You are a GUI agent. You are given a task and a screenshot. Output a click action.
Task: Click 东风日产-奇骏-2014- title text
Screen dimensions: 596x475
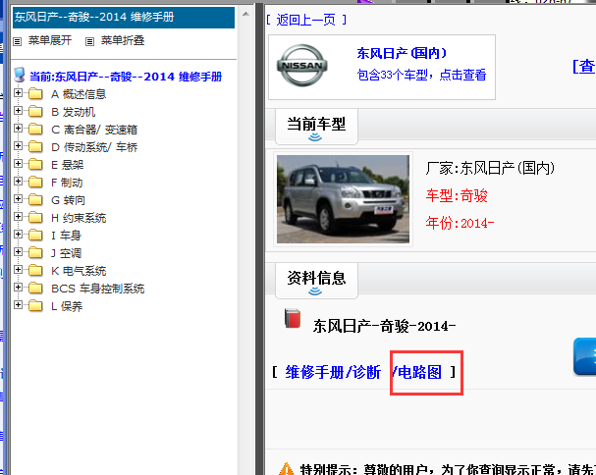384,326
